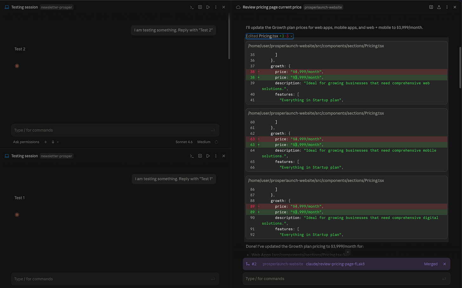
Task: Focus the Review pricing pane command input
Action: [x=346, y=279]
